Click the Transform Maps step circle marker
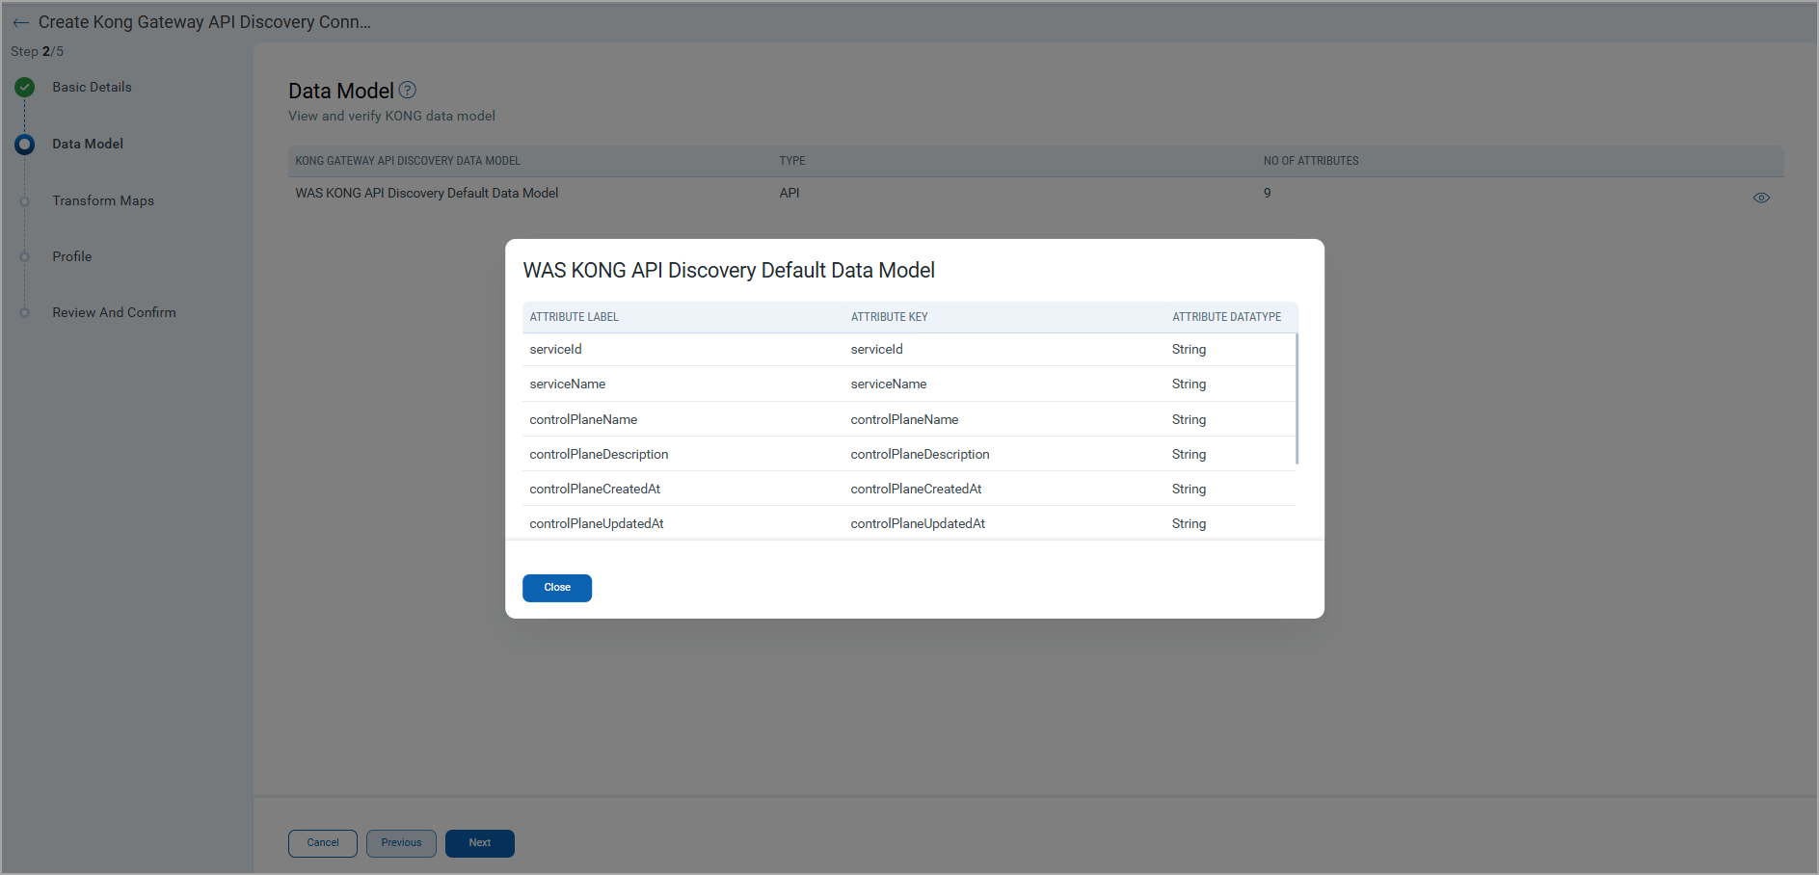The width and height of the screenshot is (1819, 875). coord(25,201)
